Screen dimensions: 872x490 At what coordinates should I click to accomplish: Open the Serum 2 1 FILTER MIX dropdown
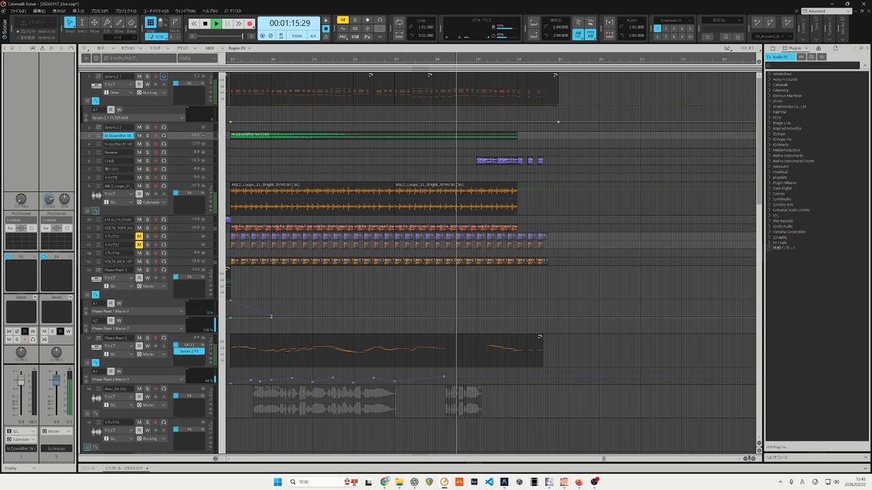[181, 118]
